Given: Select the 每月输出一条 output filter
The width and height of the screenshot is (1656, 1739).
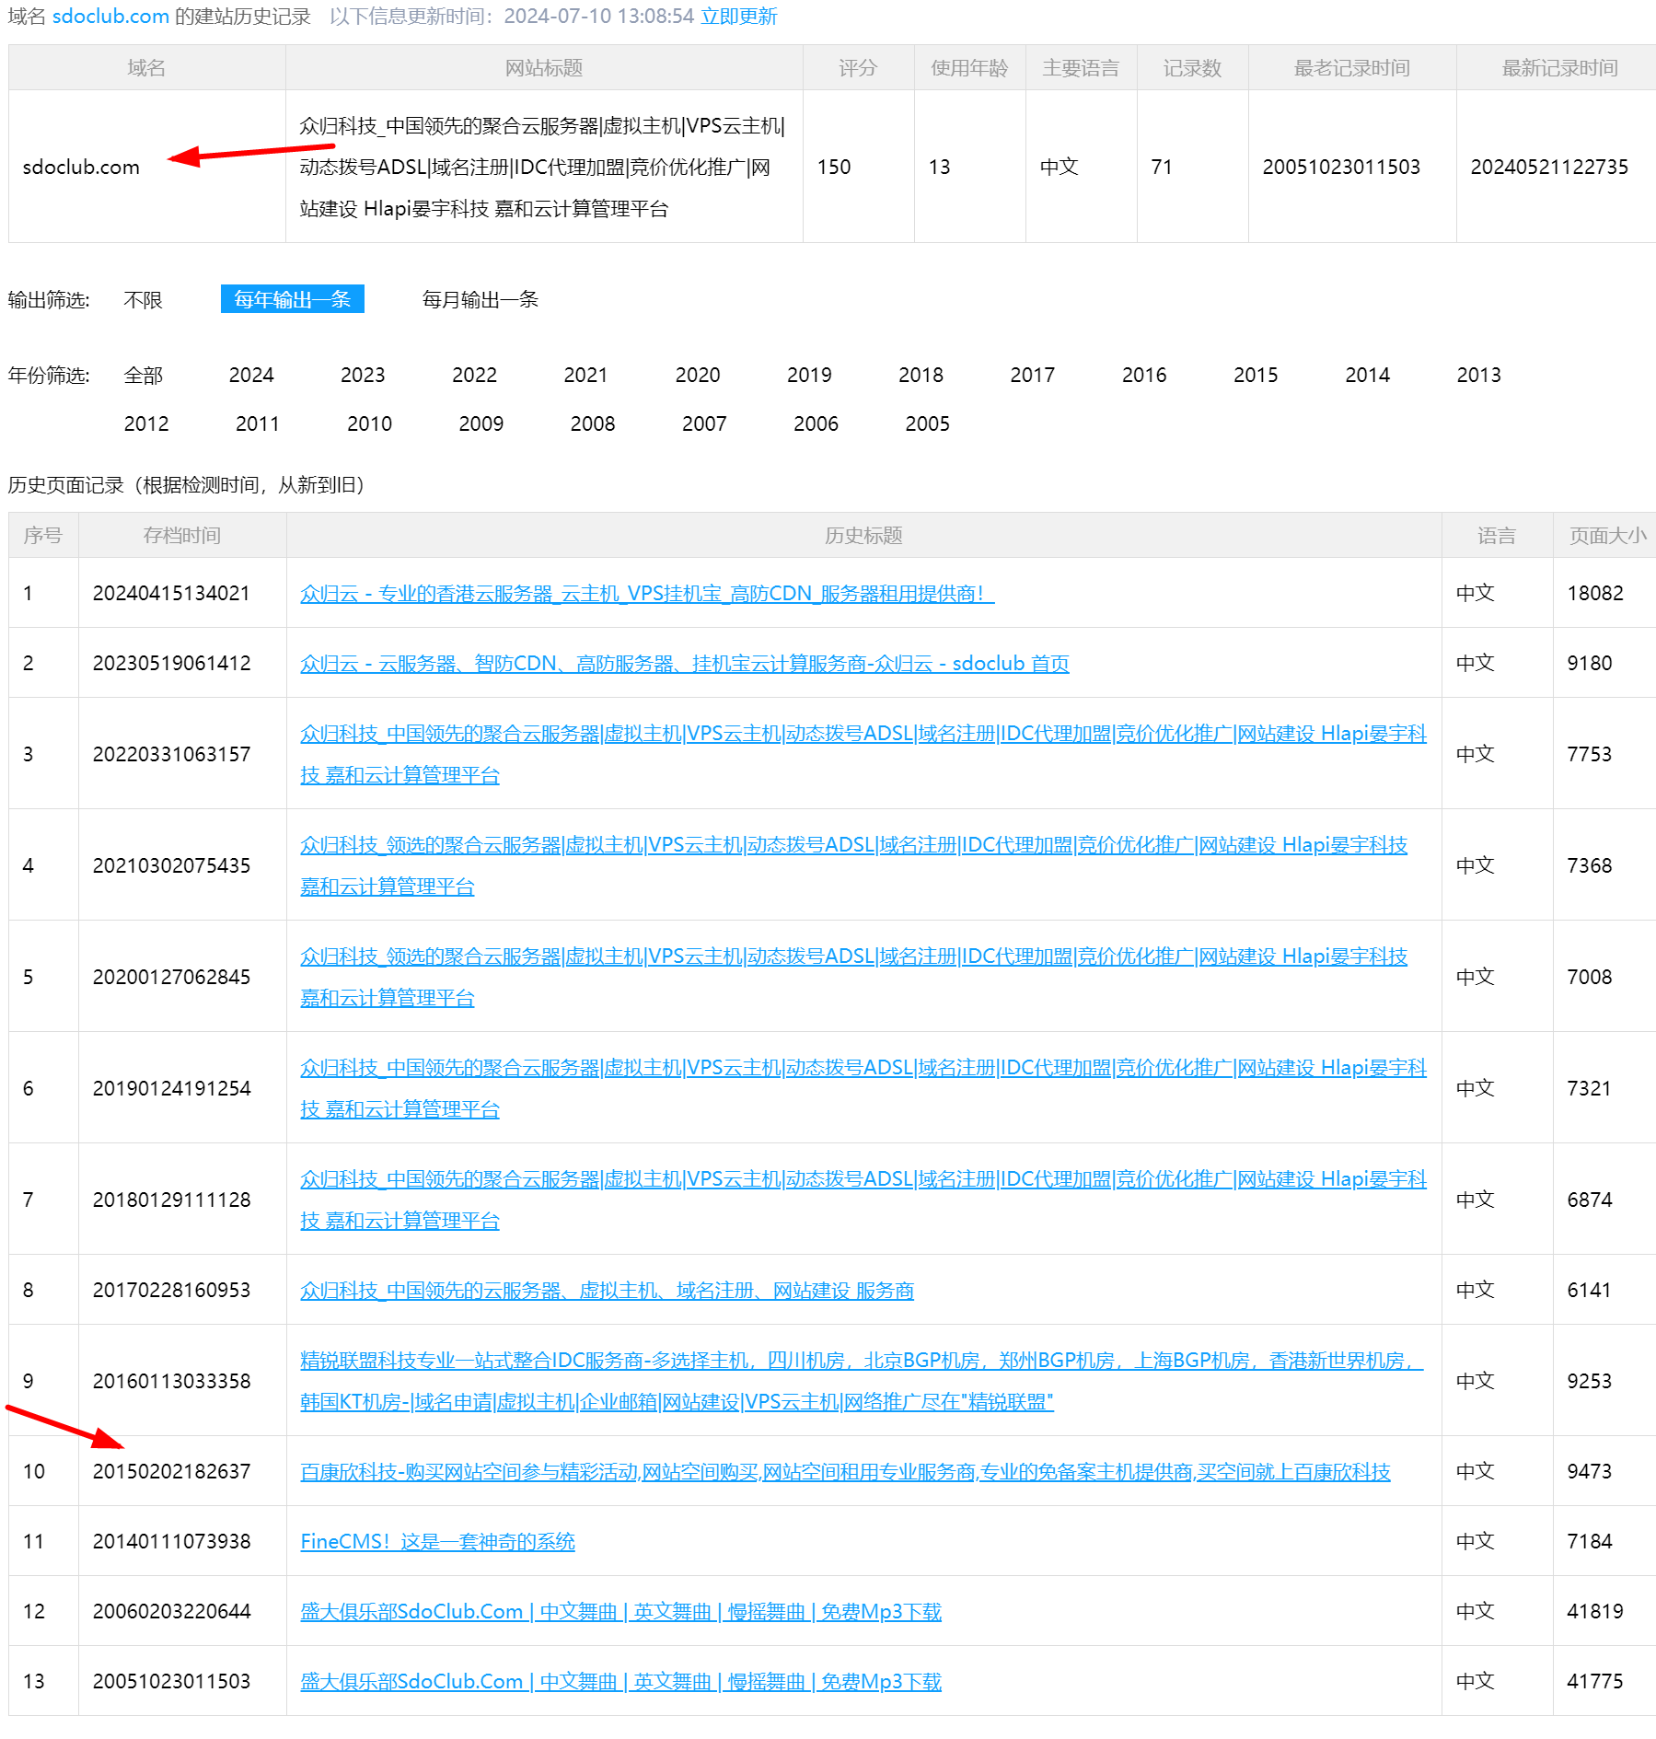Looking at the screenshot, I should [x=481, y=299].
